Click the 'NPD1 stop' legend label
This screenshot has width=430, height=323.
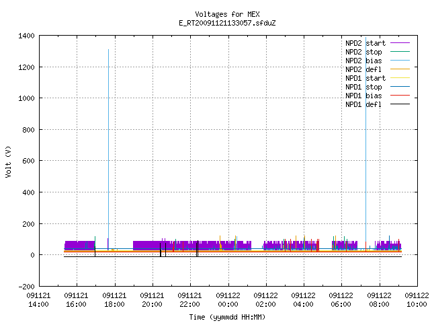click(x=363, y=87)
